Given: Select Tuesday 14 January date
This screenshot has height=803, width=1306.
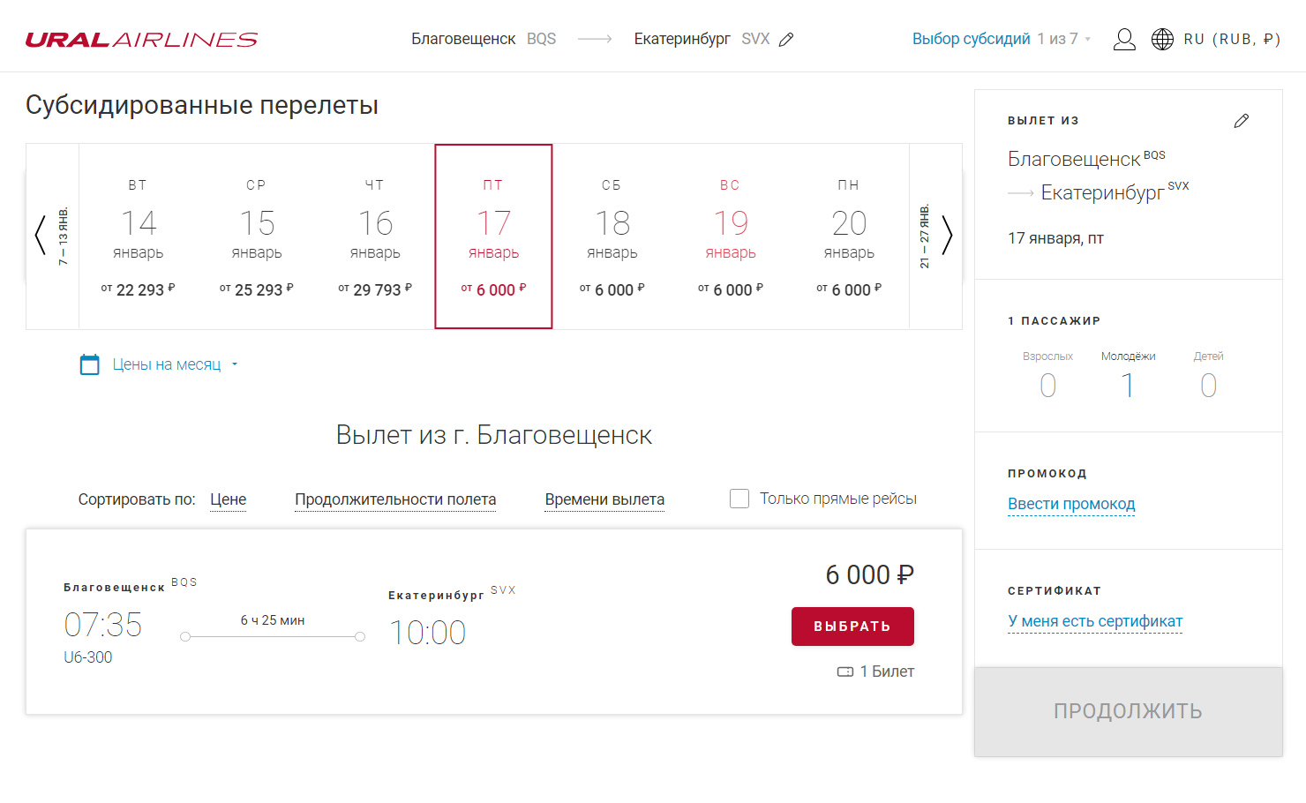Looking at the screenshot, I should 138,236.
